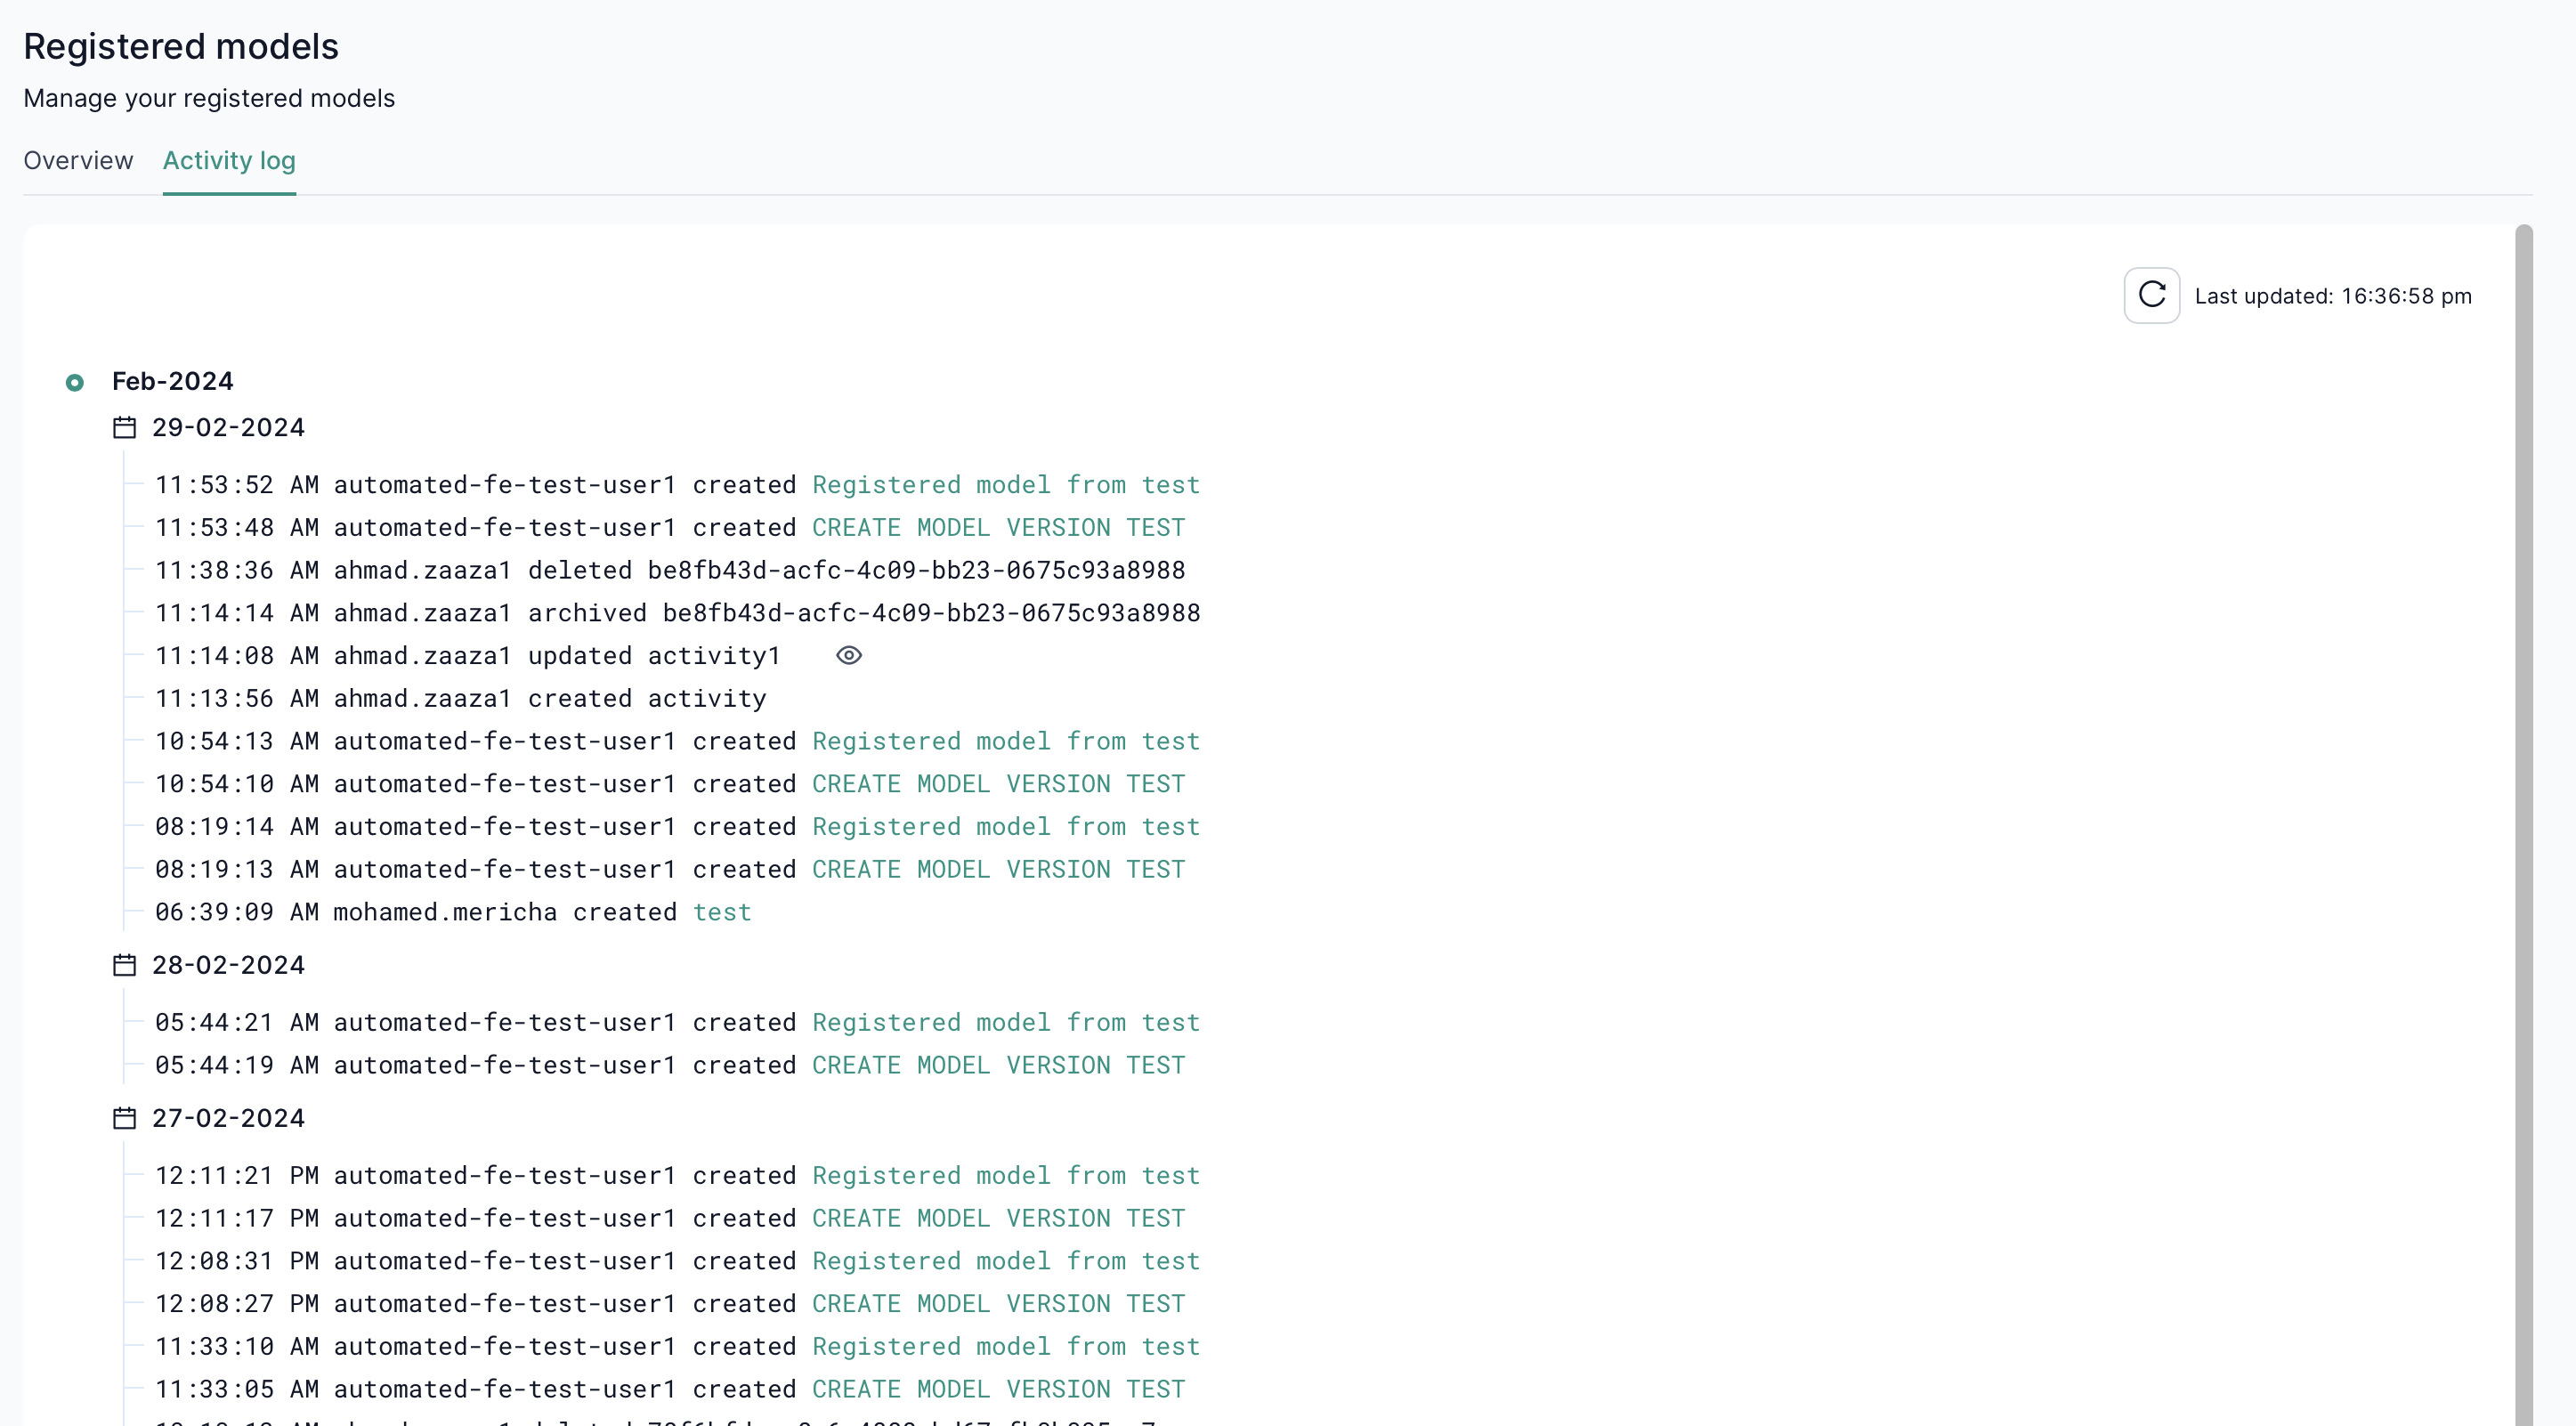
Task: Collapse the 28-02-2024 date section
Action: click(228, 964)
